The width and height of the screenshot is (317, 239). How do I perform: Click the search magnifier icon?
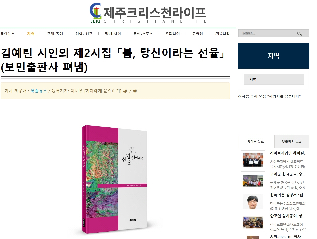coord(300,33)
